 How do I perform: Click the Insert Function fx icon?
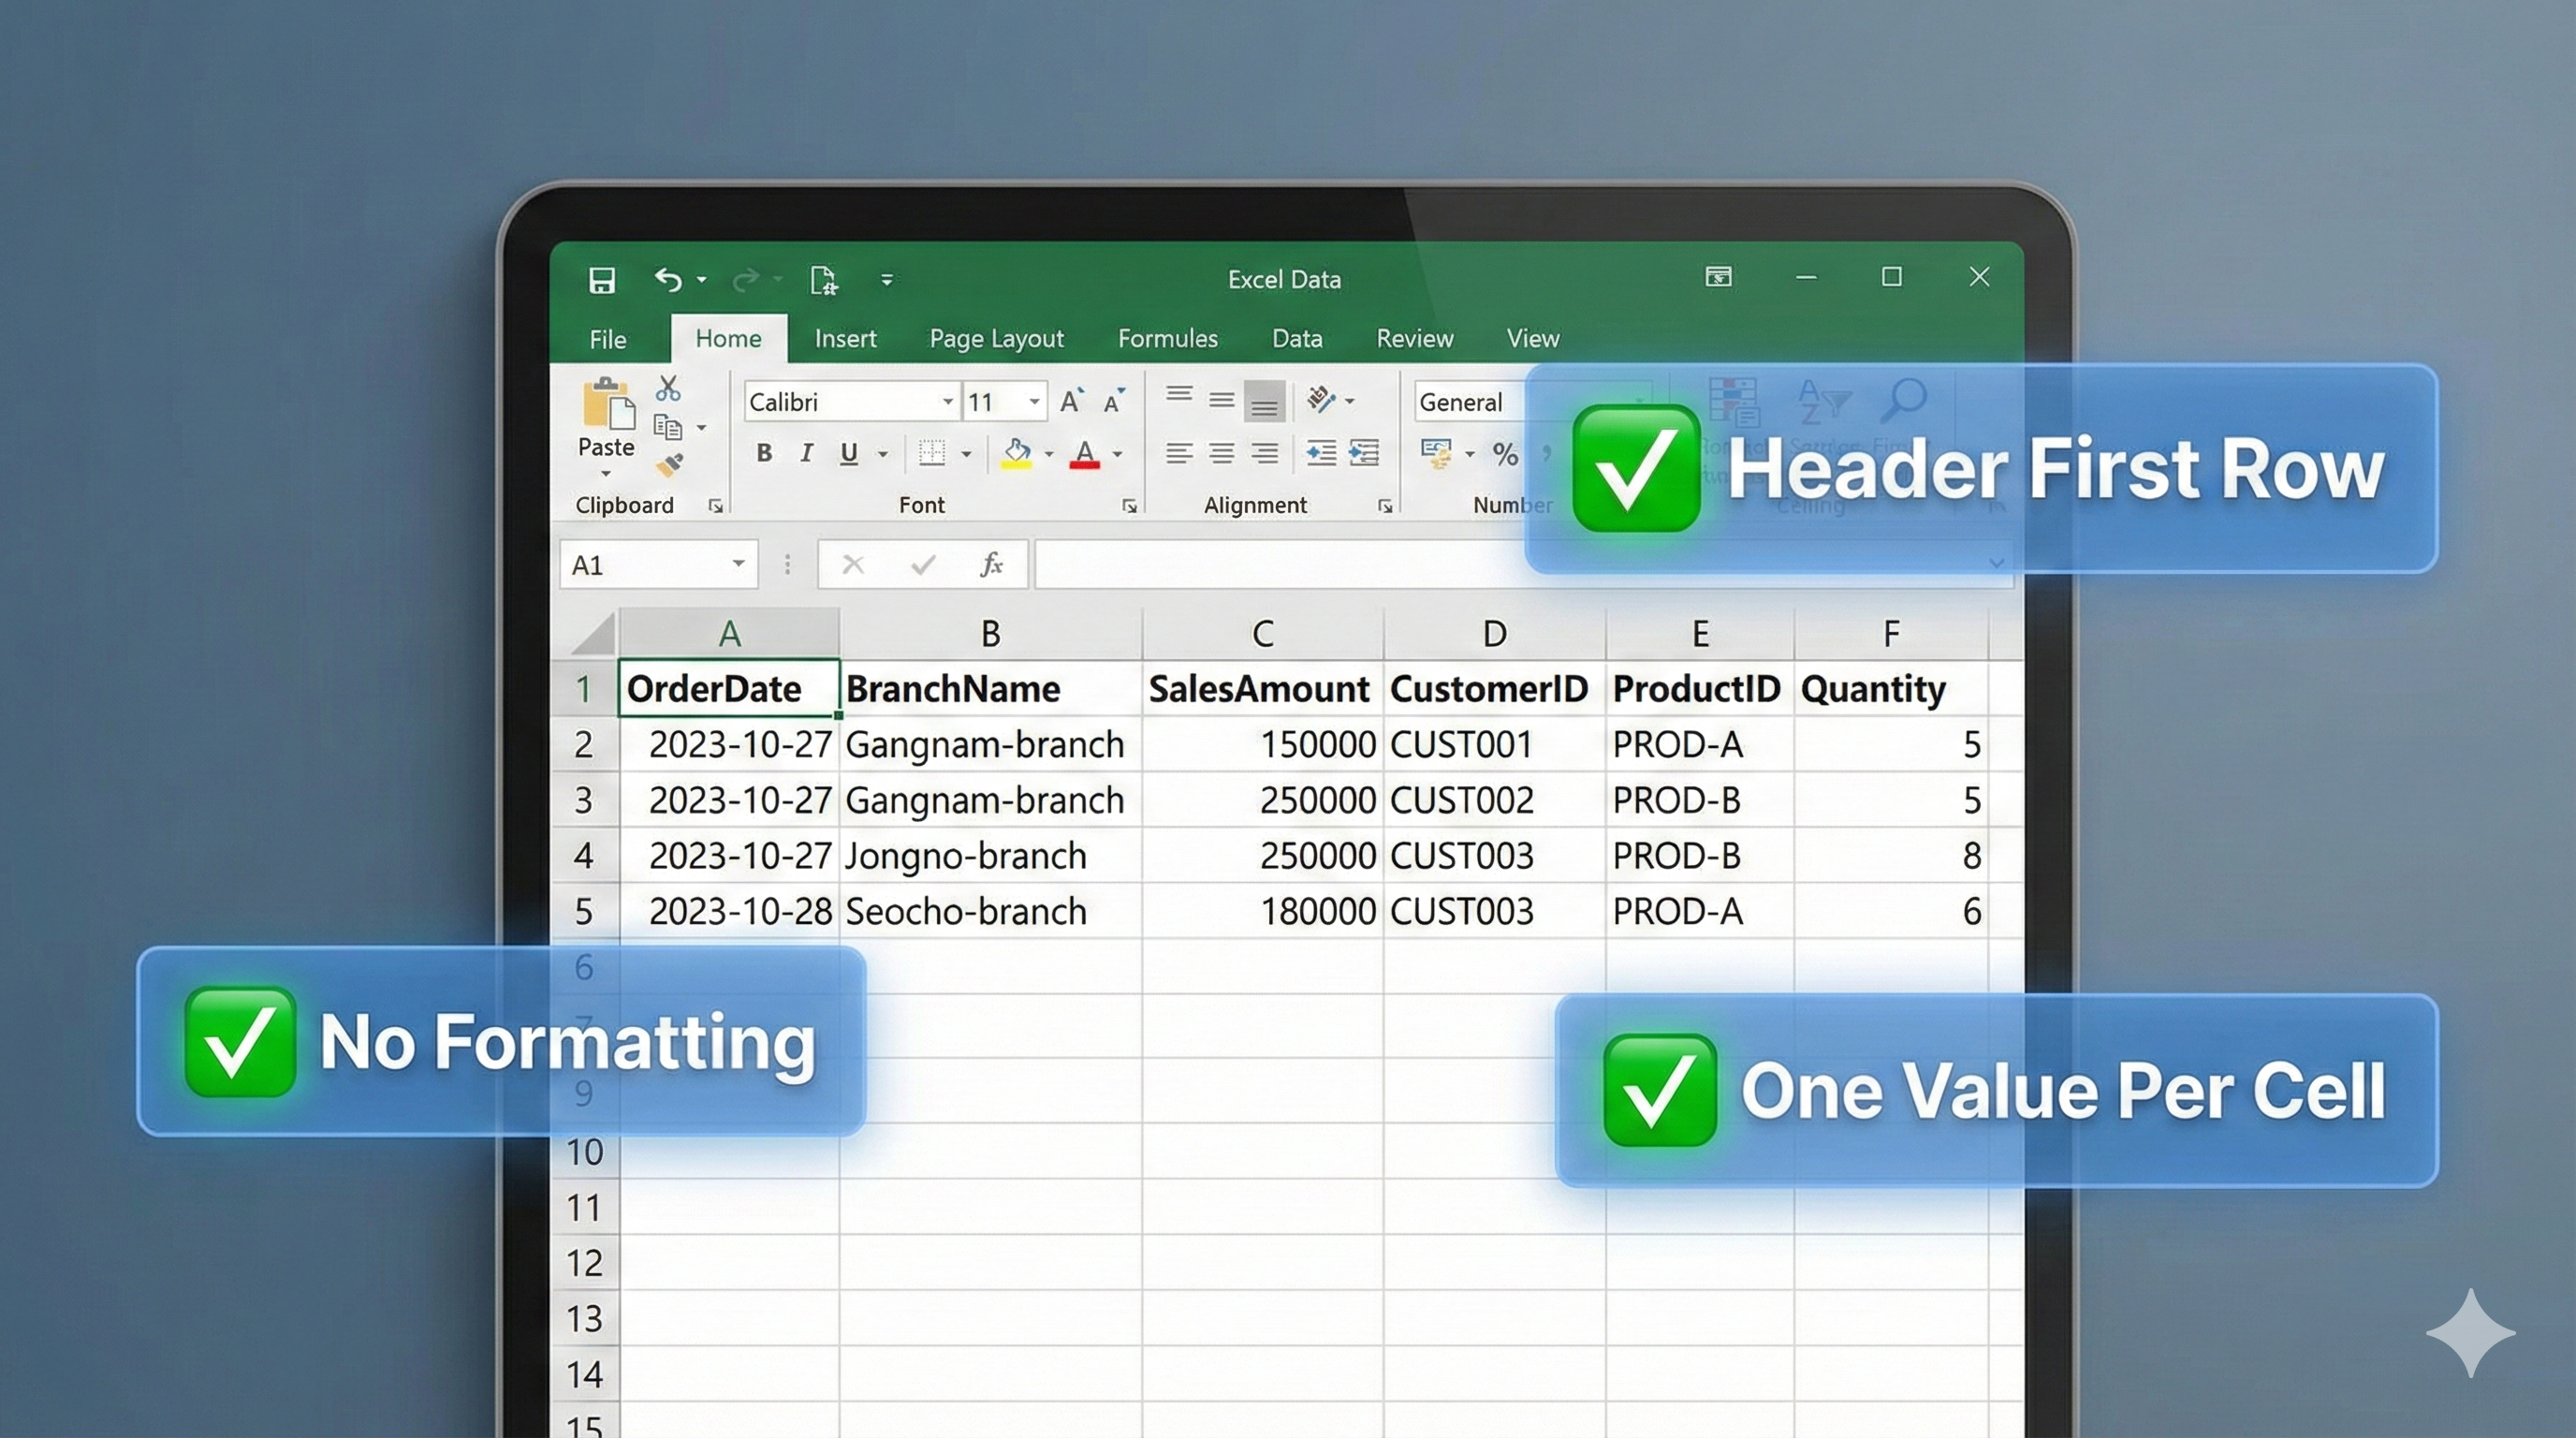990,565
